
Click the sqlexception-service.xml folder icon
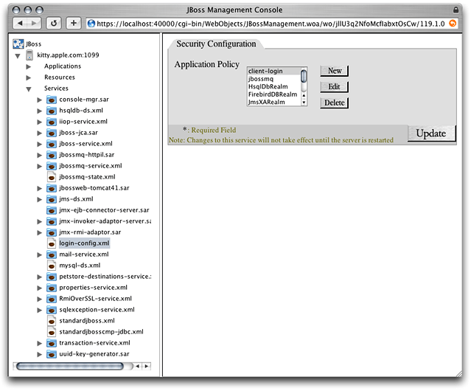pos(52,310)
